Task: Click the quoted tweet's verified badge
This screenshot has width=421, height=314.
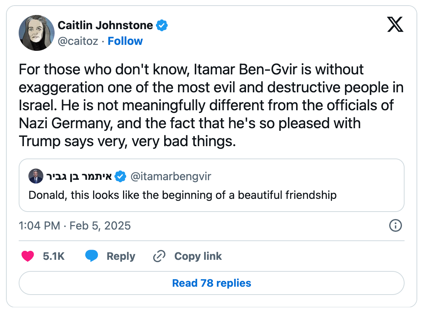Action: pyautogui.click(x=120, y=176)
